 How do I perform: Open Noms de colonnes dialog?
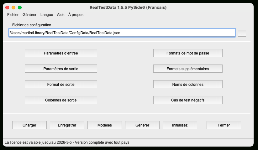[x=188, y=84]
